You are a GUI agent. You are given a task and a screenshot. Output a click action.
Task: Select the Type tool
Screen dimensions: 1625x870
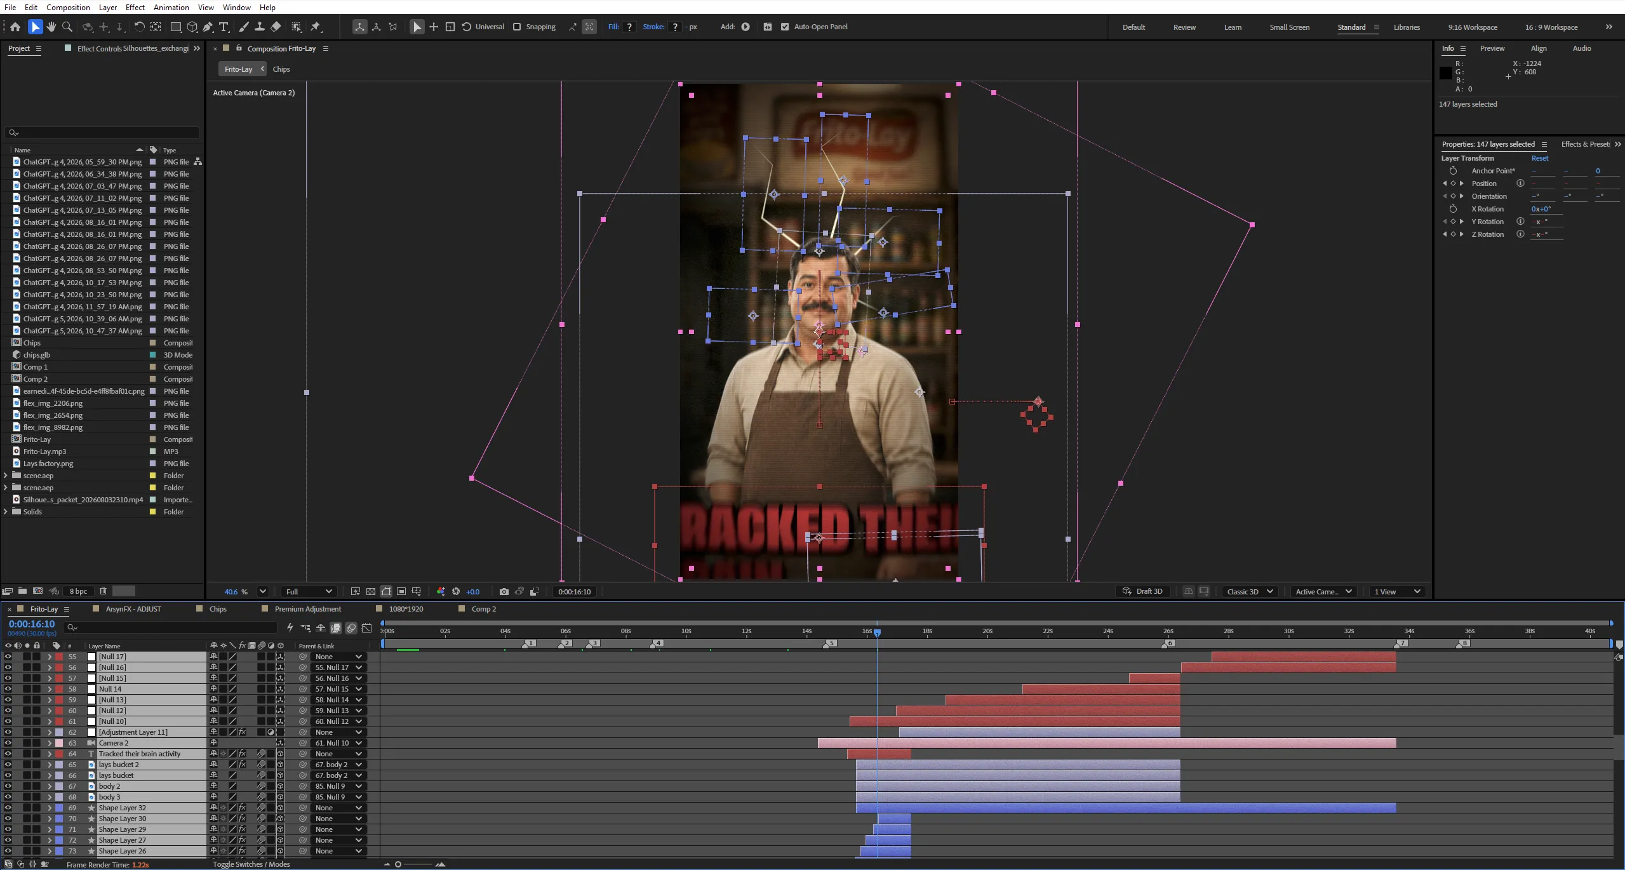tap(224, 27)
